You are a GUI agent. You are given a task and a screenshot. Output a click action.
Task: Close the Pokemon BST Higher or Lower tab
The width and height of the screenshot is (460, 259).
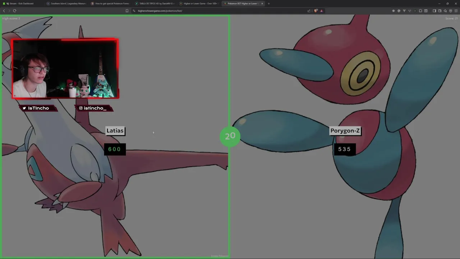click(262, 4)
